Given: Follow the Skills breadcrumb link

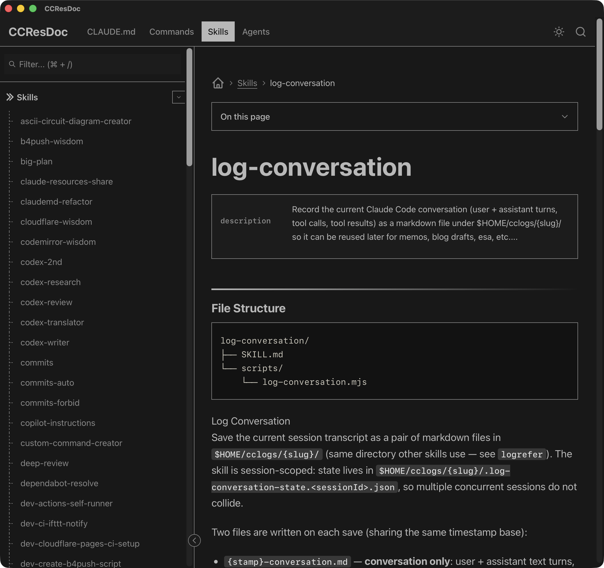Looking at the screenshot, I should point(247,83).
